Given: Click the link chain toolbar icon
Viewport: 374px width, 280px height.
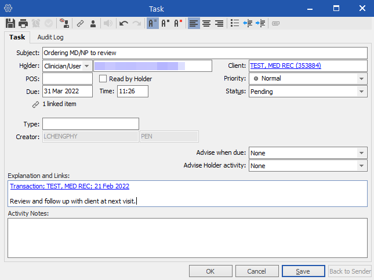Looking at the screenshot, I should tap(80, 24).
